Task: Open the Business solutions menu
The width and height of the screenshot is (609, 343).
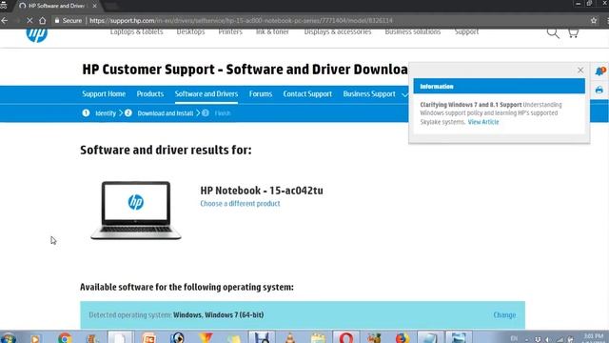Action: coord(412,31)
